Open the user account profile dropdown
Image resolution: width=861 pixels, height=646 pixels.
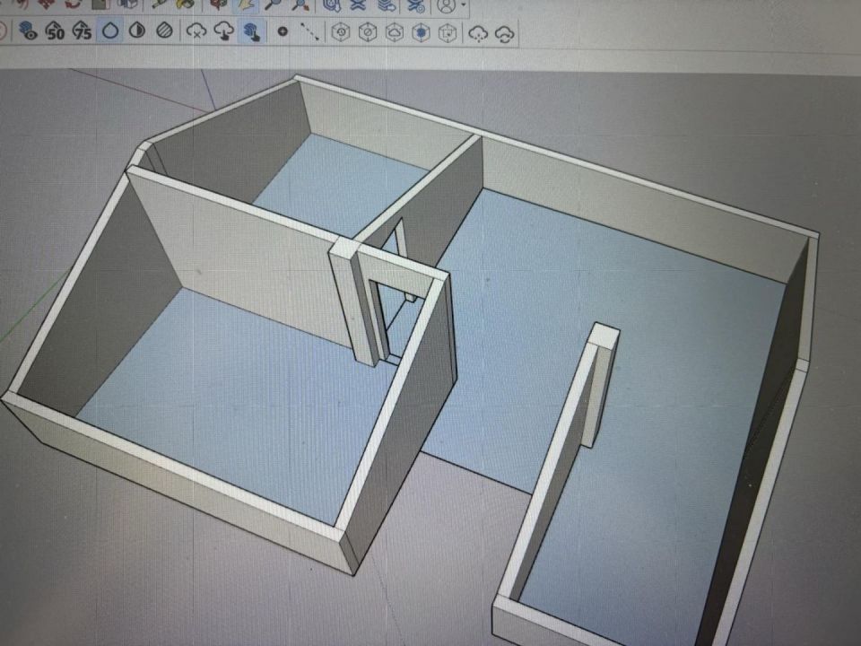[448, 4]
